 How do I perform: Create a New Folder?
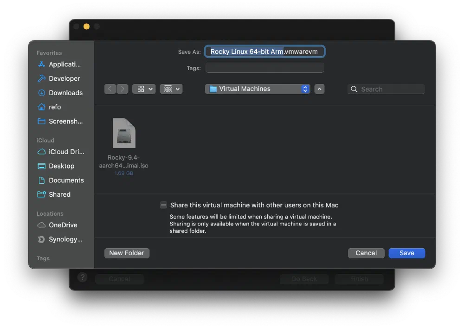click(127, 253)
